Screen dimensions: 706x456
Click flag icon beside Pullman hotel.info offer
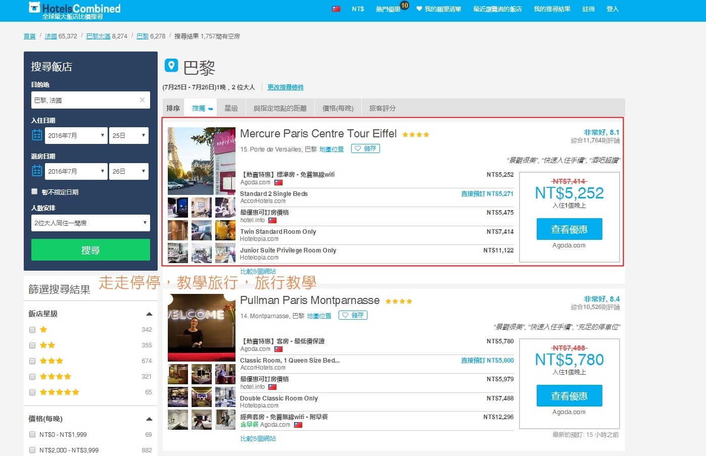coord(272,387)
